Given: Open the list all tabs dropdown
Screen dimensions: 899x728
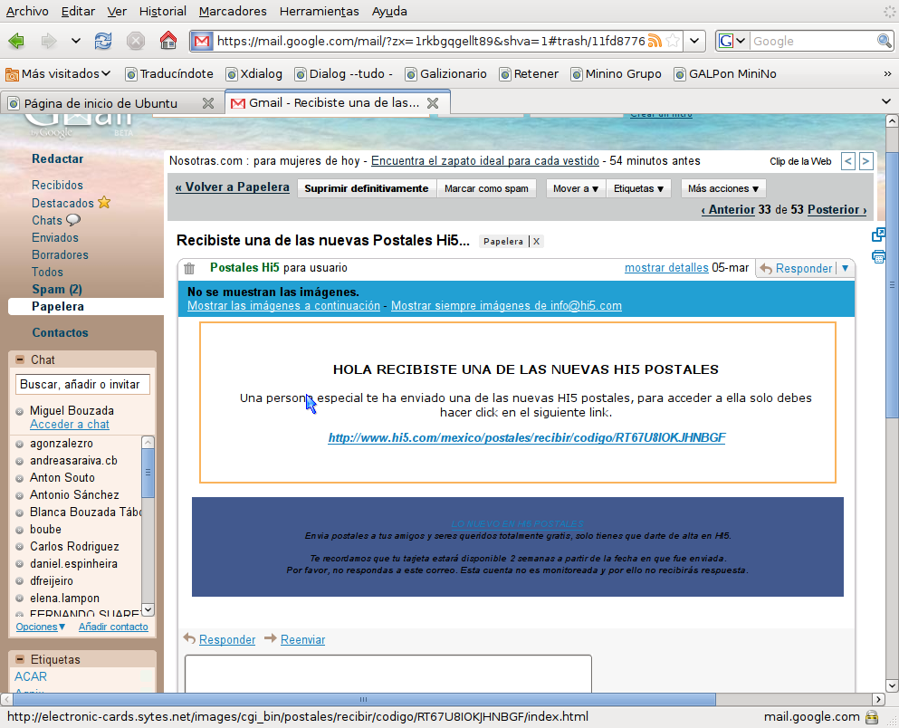Looking at the screenshot, I should [x=885, y=101].
